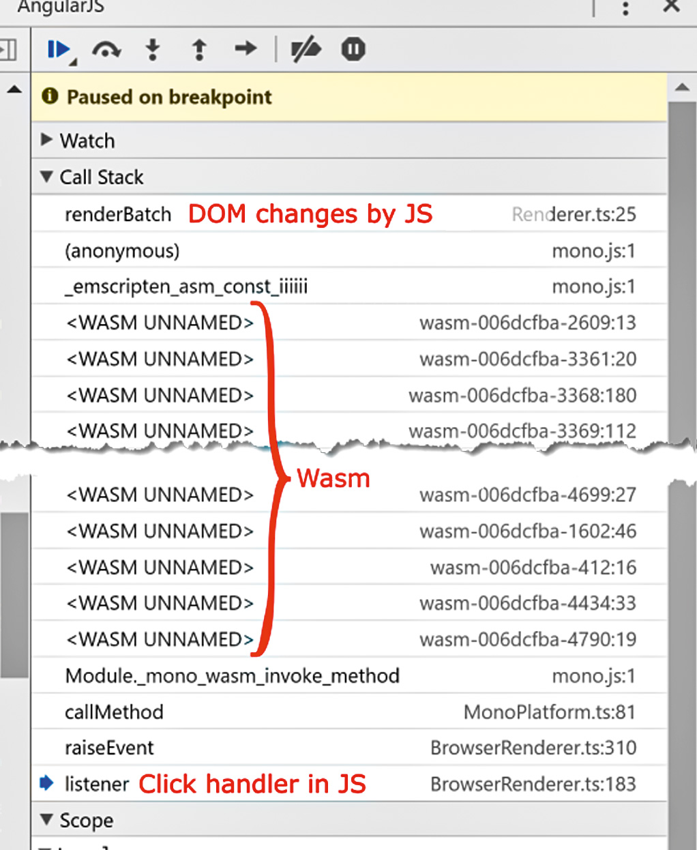This screenshot has width=697, height=850.
Task: Step into the next function call
Action: [153, 50]
